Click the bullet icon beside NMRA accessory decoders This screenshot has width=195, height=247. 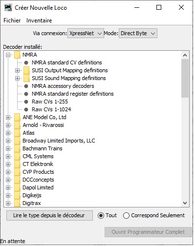tap(26, 86)
